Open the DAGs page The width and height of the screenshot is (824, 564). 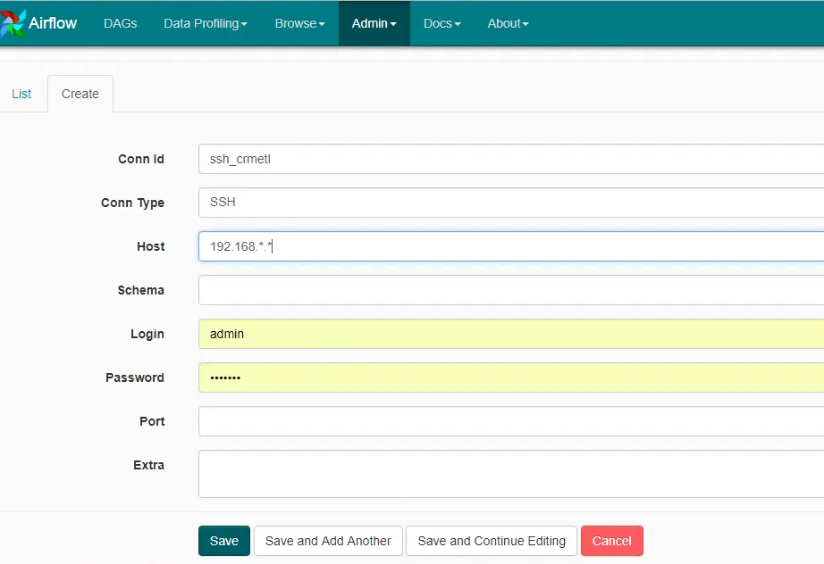tap(121, 23)
